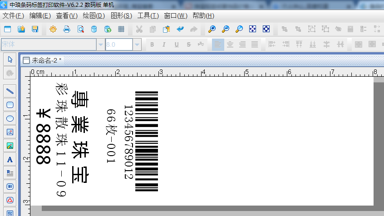Viewport: 384px width, 216px height.
Task: Toggle center text alignment
Action: tap(230, 44)
